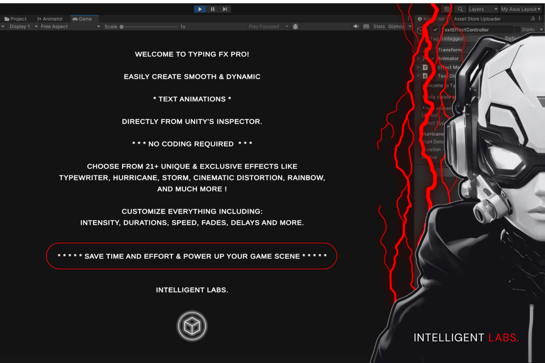This screenshot has height=363, width=545.
Task: Switch to the Animator tab
Action: click(50, 19)
